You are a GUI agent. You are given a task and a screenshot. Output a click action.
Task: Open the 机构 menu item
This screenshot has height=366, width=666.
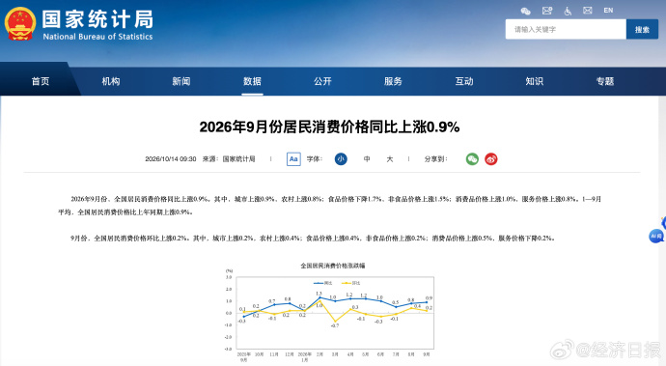(x=111, y=81)
